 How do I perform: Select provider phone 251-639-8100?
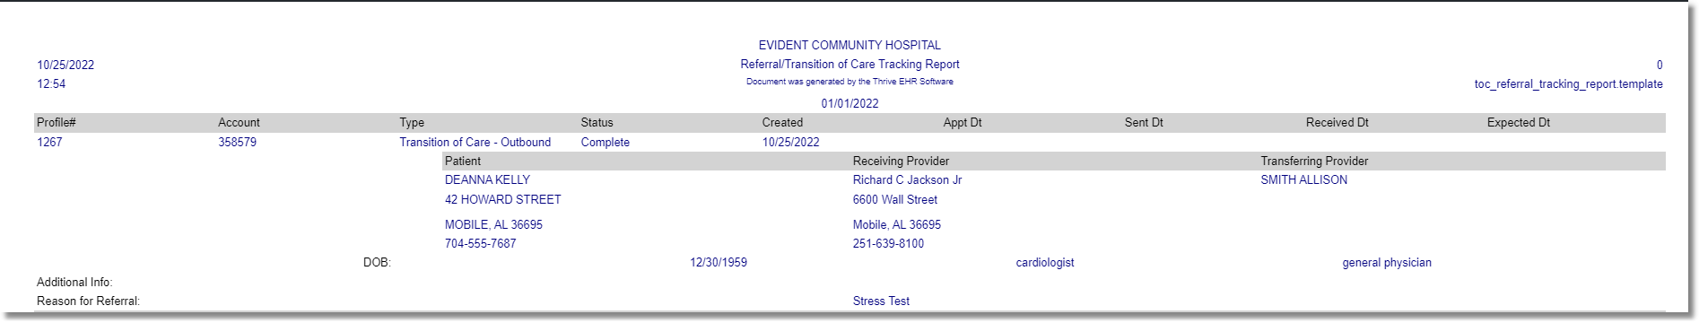888,244
